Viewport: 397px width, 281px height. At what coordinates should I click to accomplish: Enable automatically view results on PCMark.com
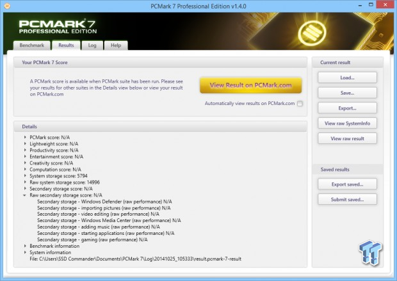(x=300, y=104)
